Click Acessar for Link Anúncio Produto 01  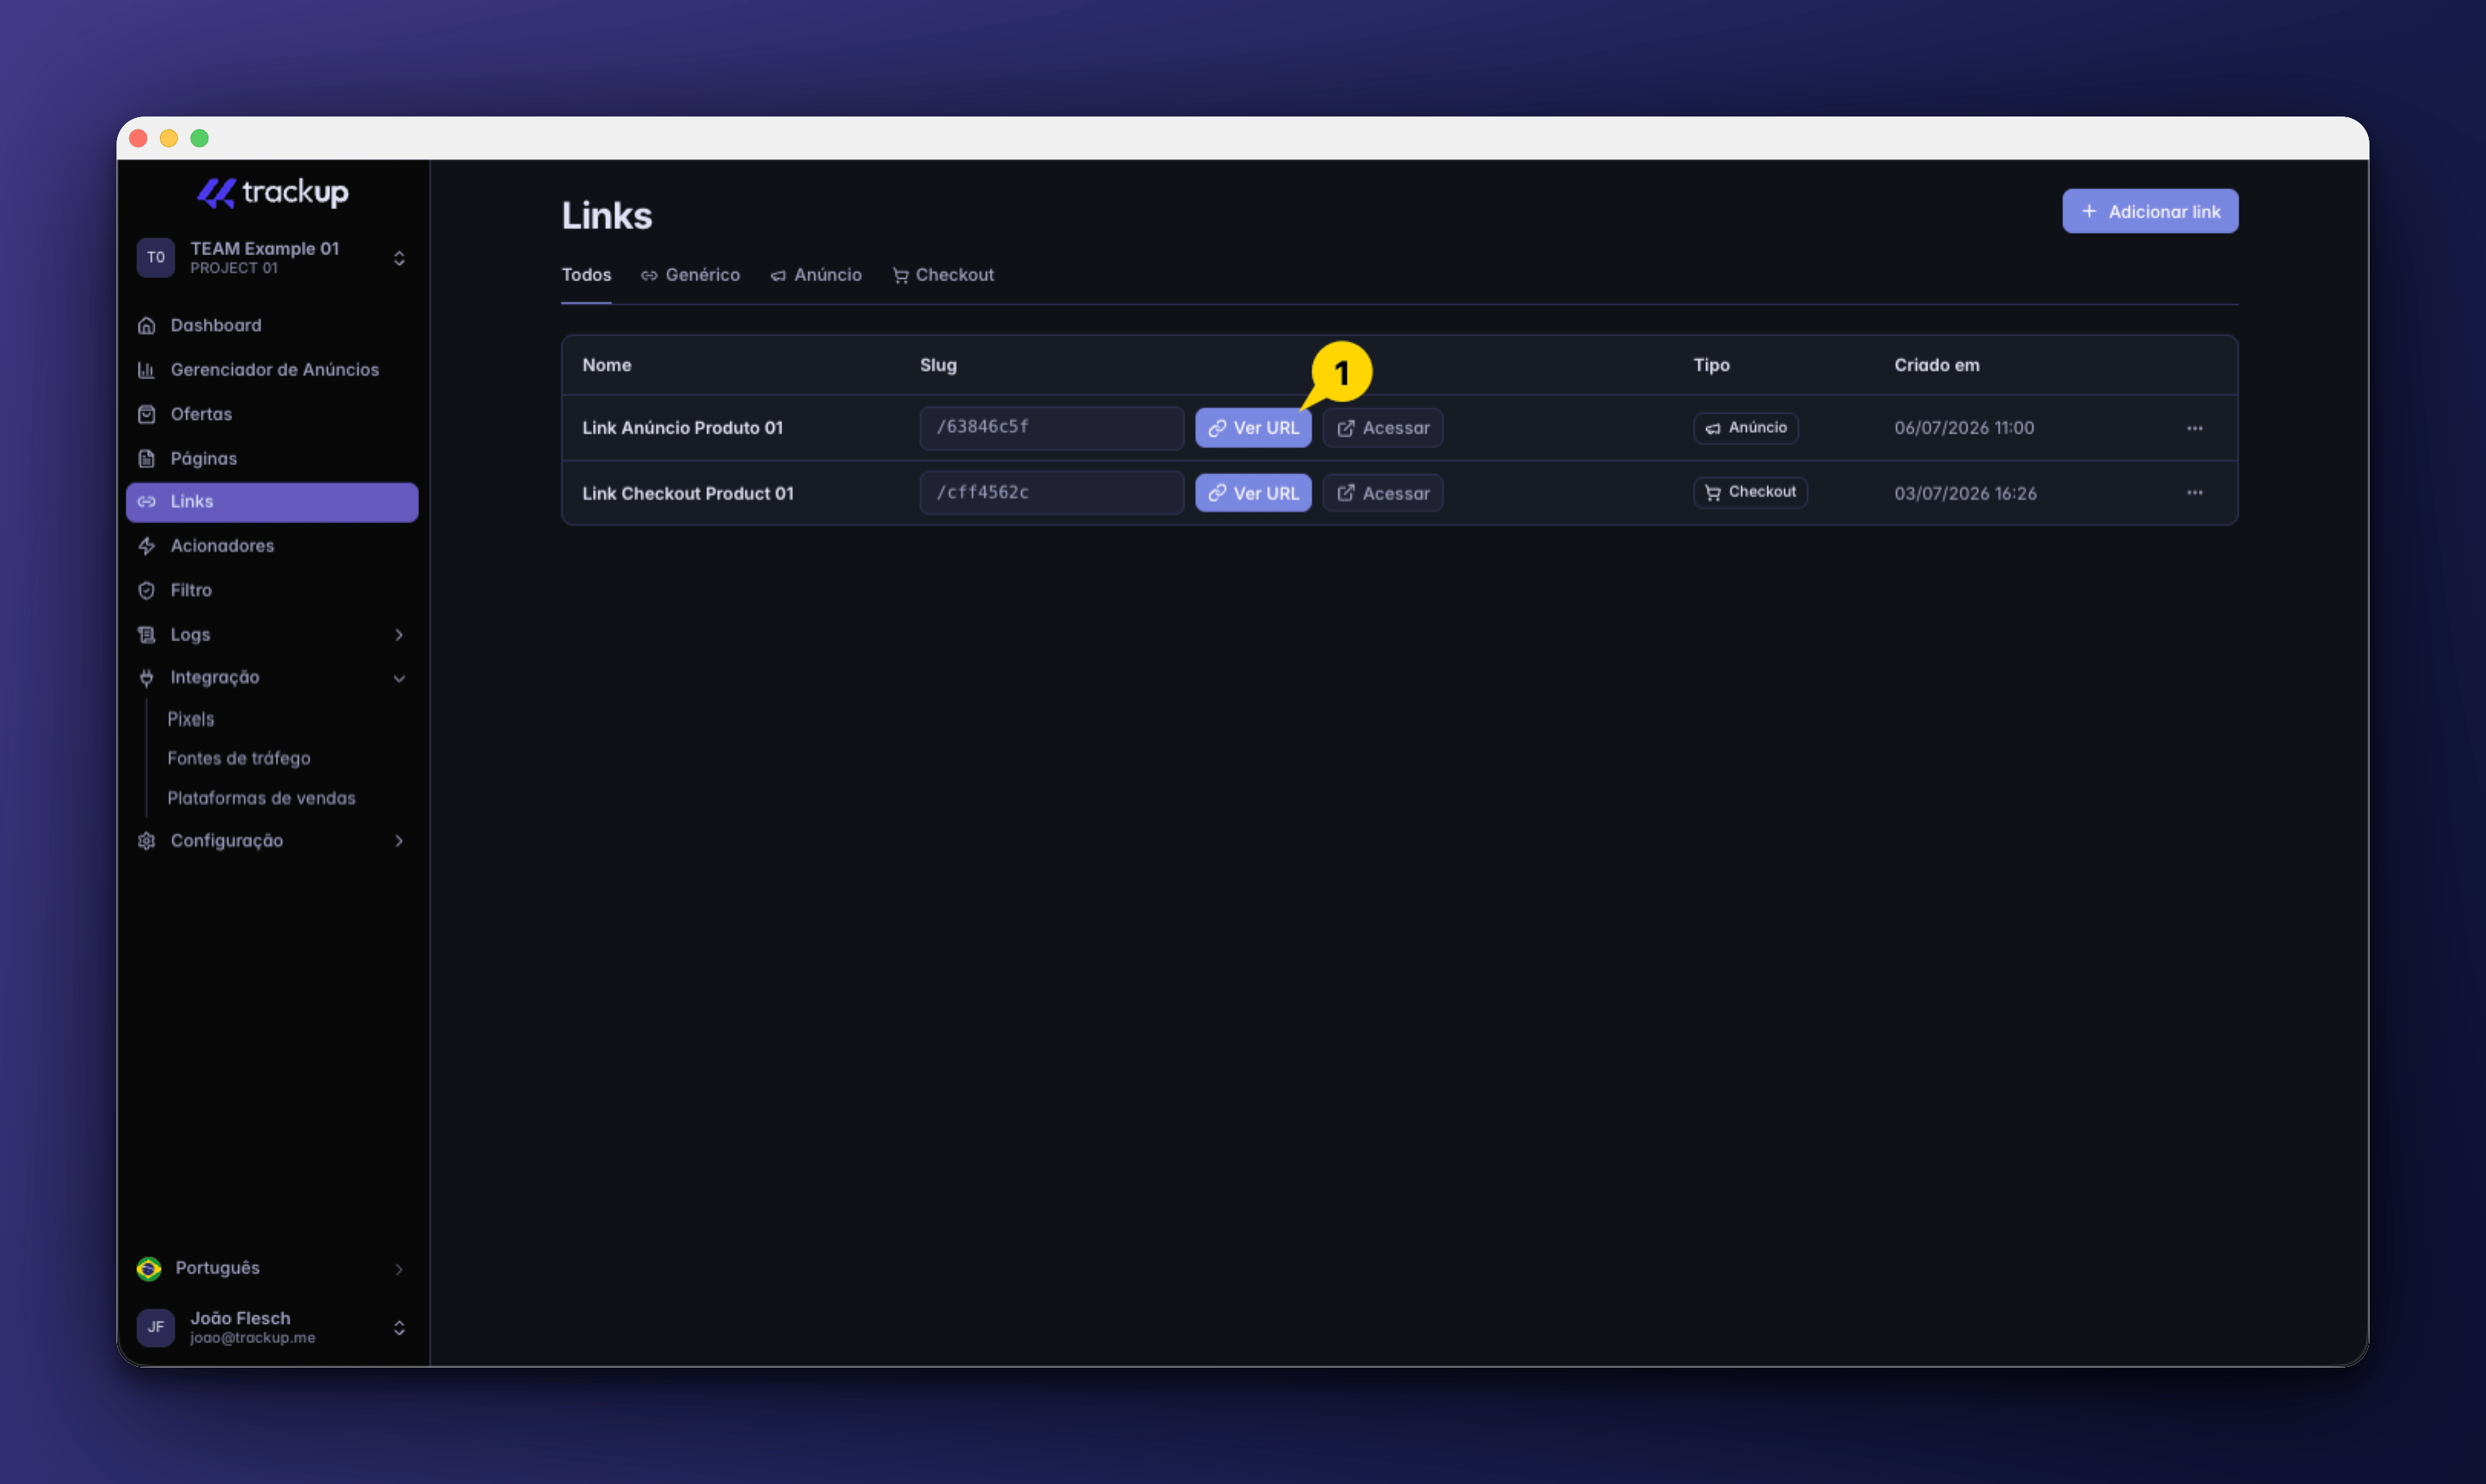click(x=1383, y=428)
